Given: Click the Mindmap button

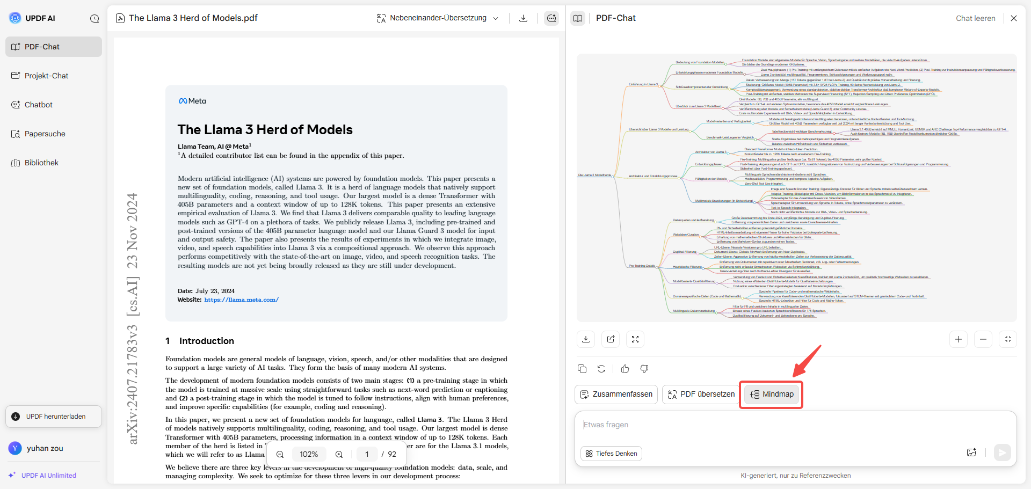Looking at the screenshot, I should 772,395.
